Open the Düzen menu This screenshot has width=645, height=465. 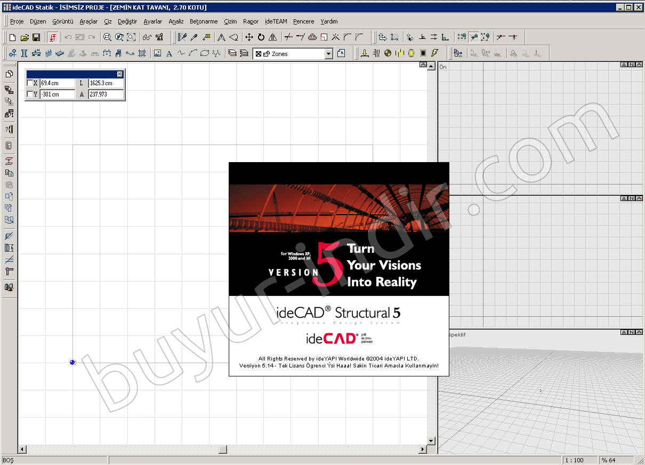38,22
